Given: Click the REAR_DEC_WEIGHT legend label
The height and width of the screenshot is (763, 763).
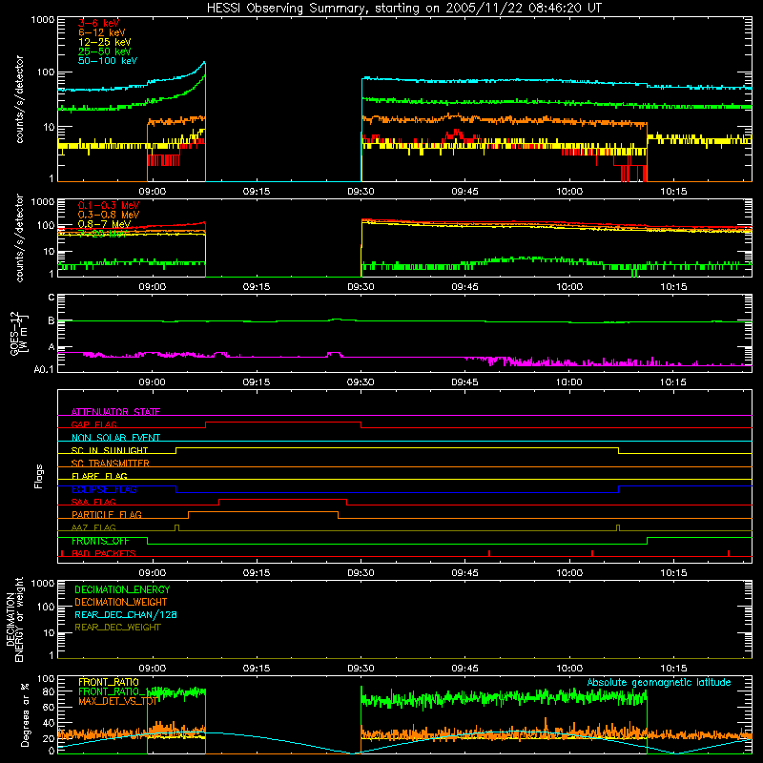Looking at the screenshot, I should tap(117, 628).
